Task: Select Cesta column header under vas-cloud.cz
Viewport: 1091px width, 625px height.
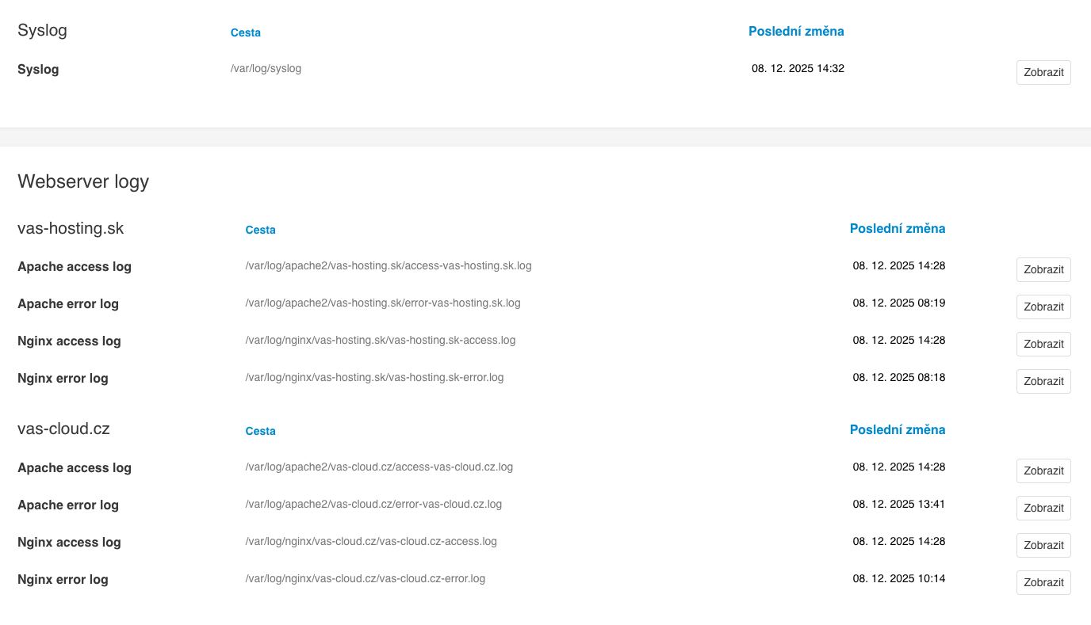Action: coord(260,431)
